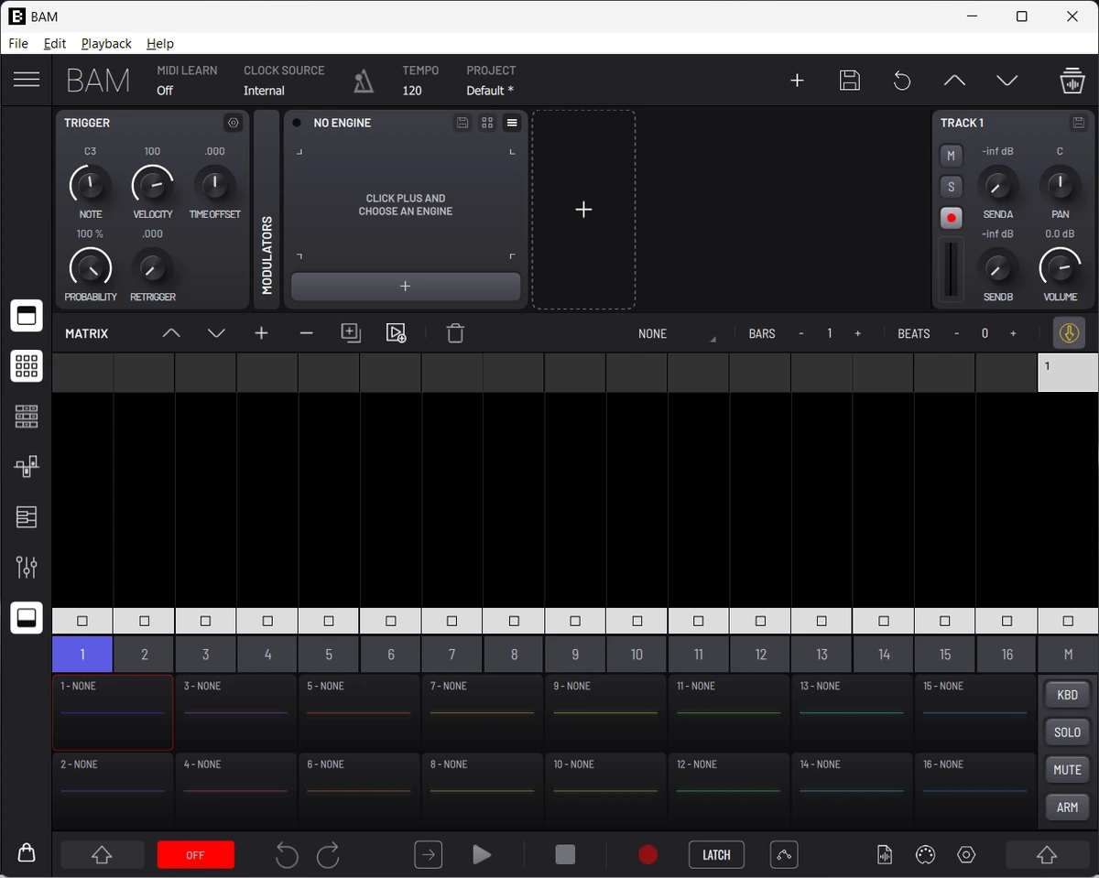Open the NONE dropdown in matrix bar
The width and height of the screenshot is (1099, 878).
676,333
